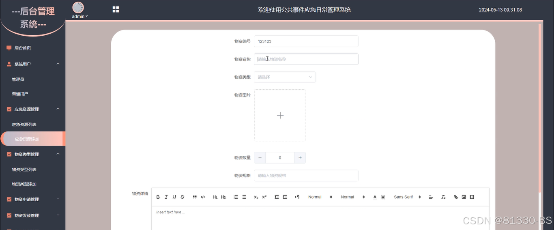Select the 应急资源添加 menu item
This screenshot has height=230, width=554.
(32, 139)
